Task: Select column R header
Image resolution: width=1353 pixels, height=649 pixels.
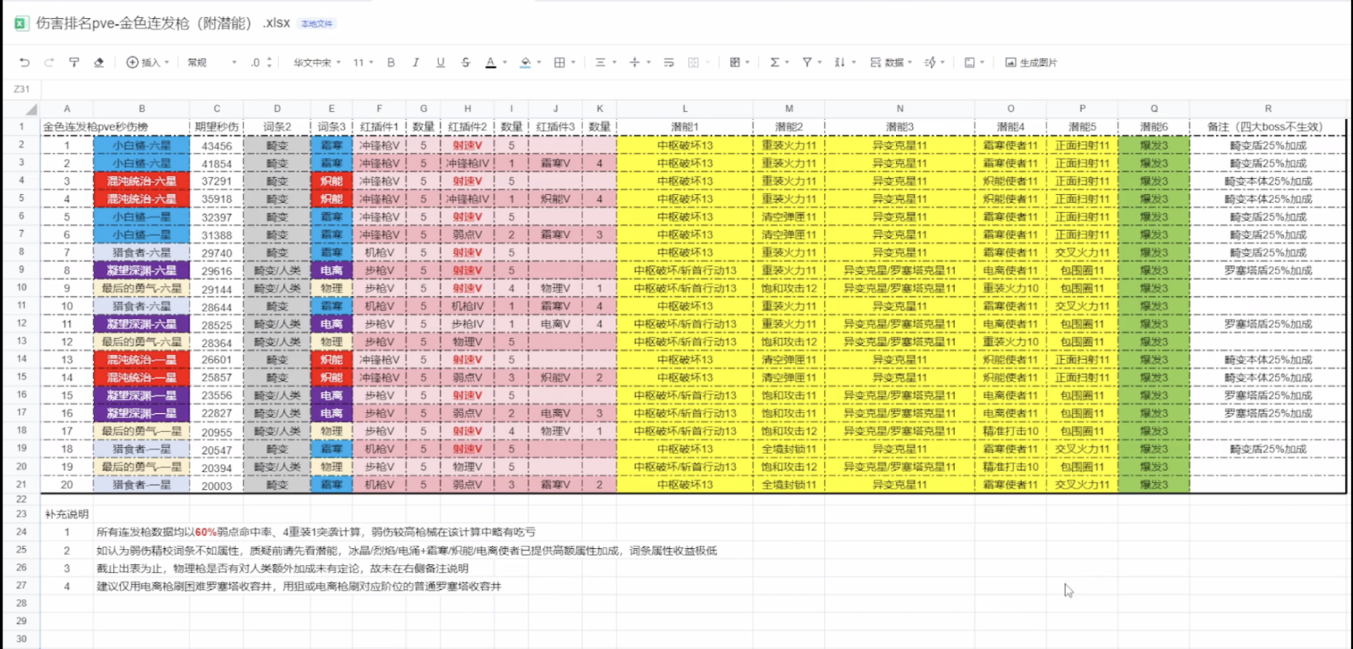Action: coord(1267,109)
